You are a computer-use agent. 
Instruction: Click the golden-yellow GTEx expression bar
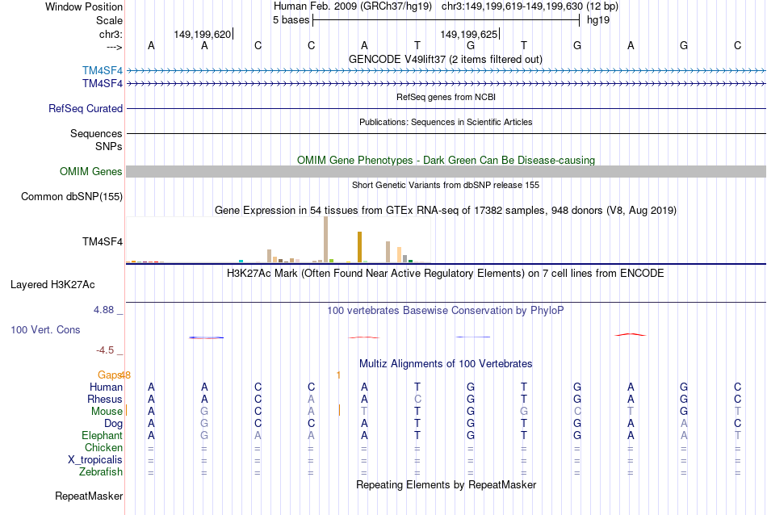tap(359, 247)
